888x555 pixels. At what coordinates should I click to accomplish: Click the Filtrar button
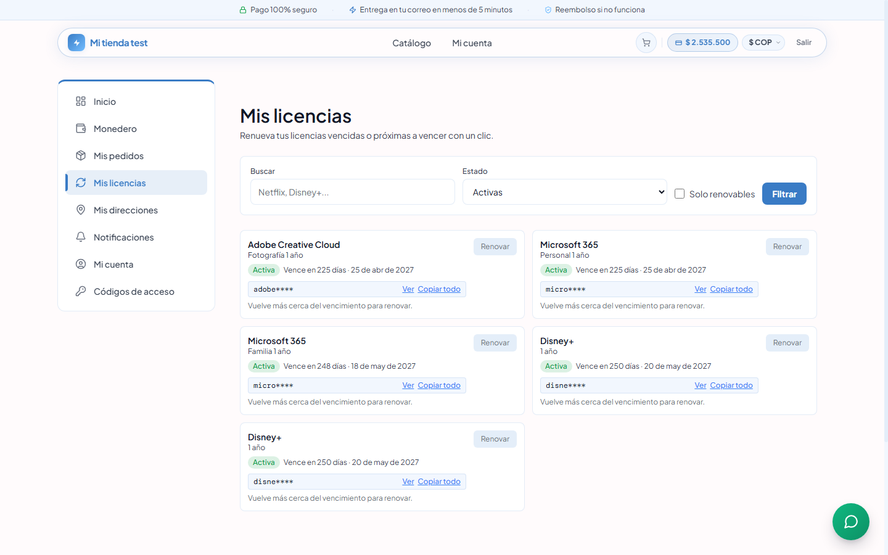click(784, 194)
